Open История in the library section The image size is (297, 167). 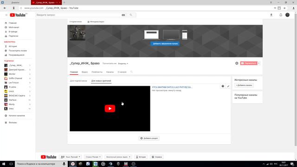(x=13, y=46)
